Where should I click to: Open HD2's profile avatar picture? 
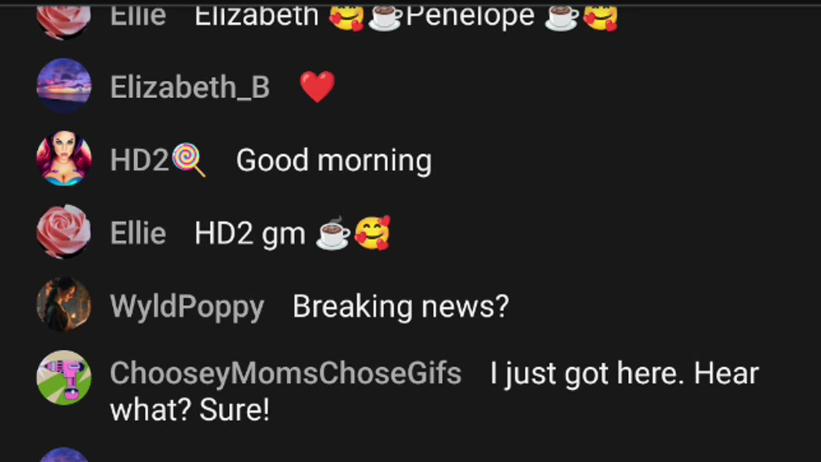click(x=63, y=159)
